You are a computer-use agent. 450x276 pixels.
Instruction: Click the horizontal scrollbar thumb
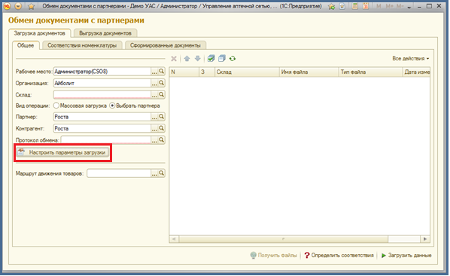click(x=284, y=239)
